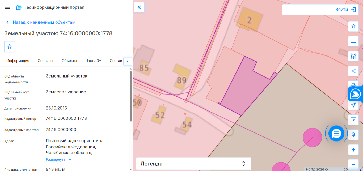The image size is (363, 171).
Task: Open the Объекты tab
Action: coord(69,61)
